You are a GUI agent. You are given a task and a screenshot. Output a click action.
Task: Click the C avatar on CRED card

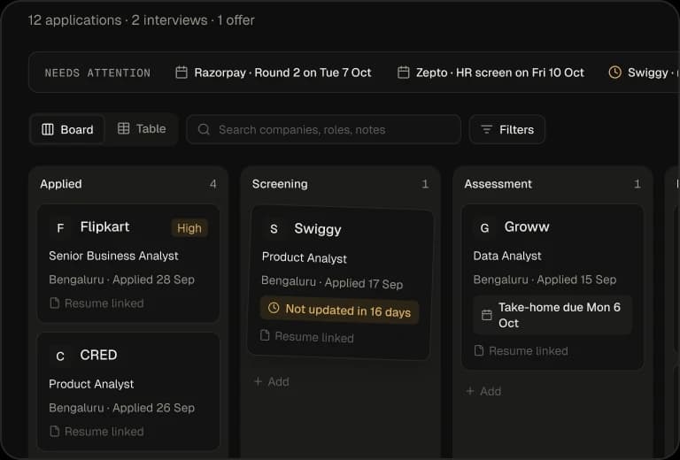60,356
